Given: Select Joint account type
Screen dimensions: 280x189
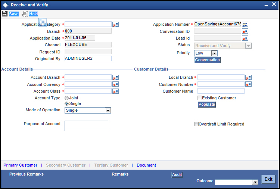Looking at the screenshot, I should (66, 98).
